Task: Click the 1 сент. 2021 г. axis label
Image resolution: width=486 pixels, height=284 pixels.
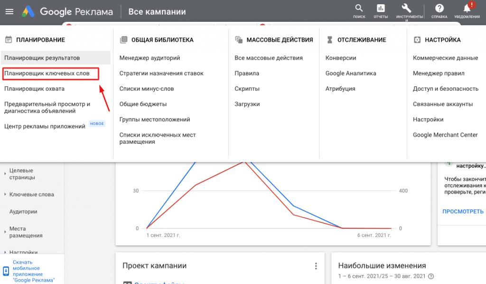Action: [x=163, y=235]
